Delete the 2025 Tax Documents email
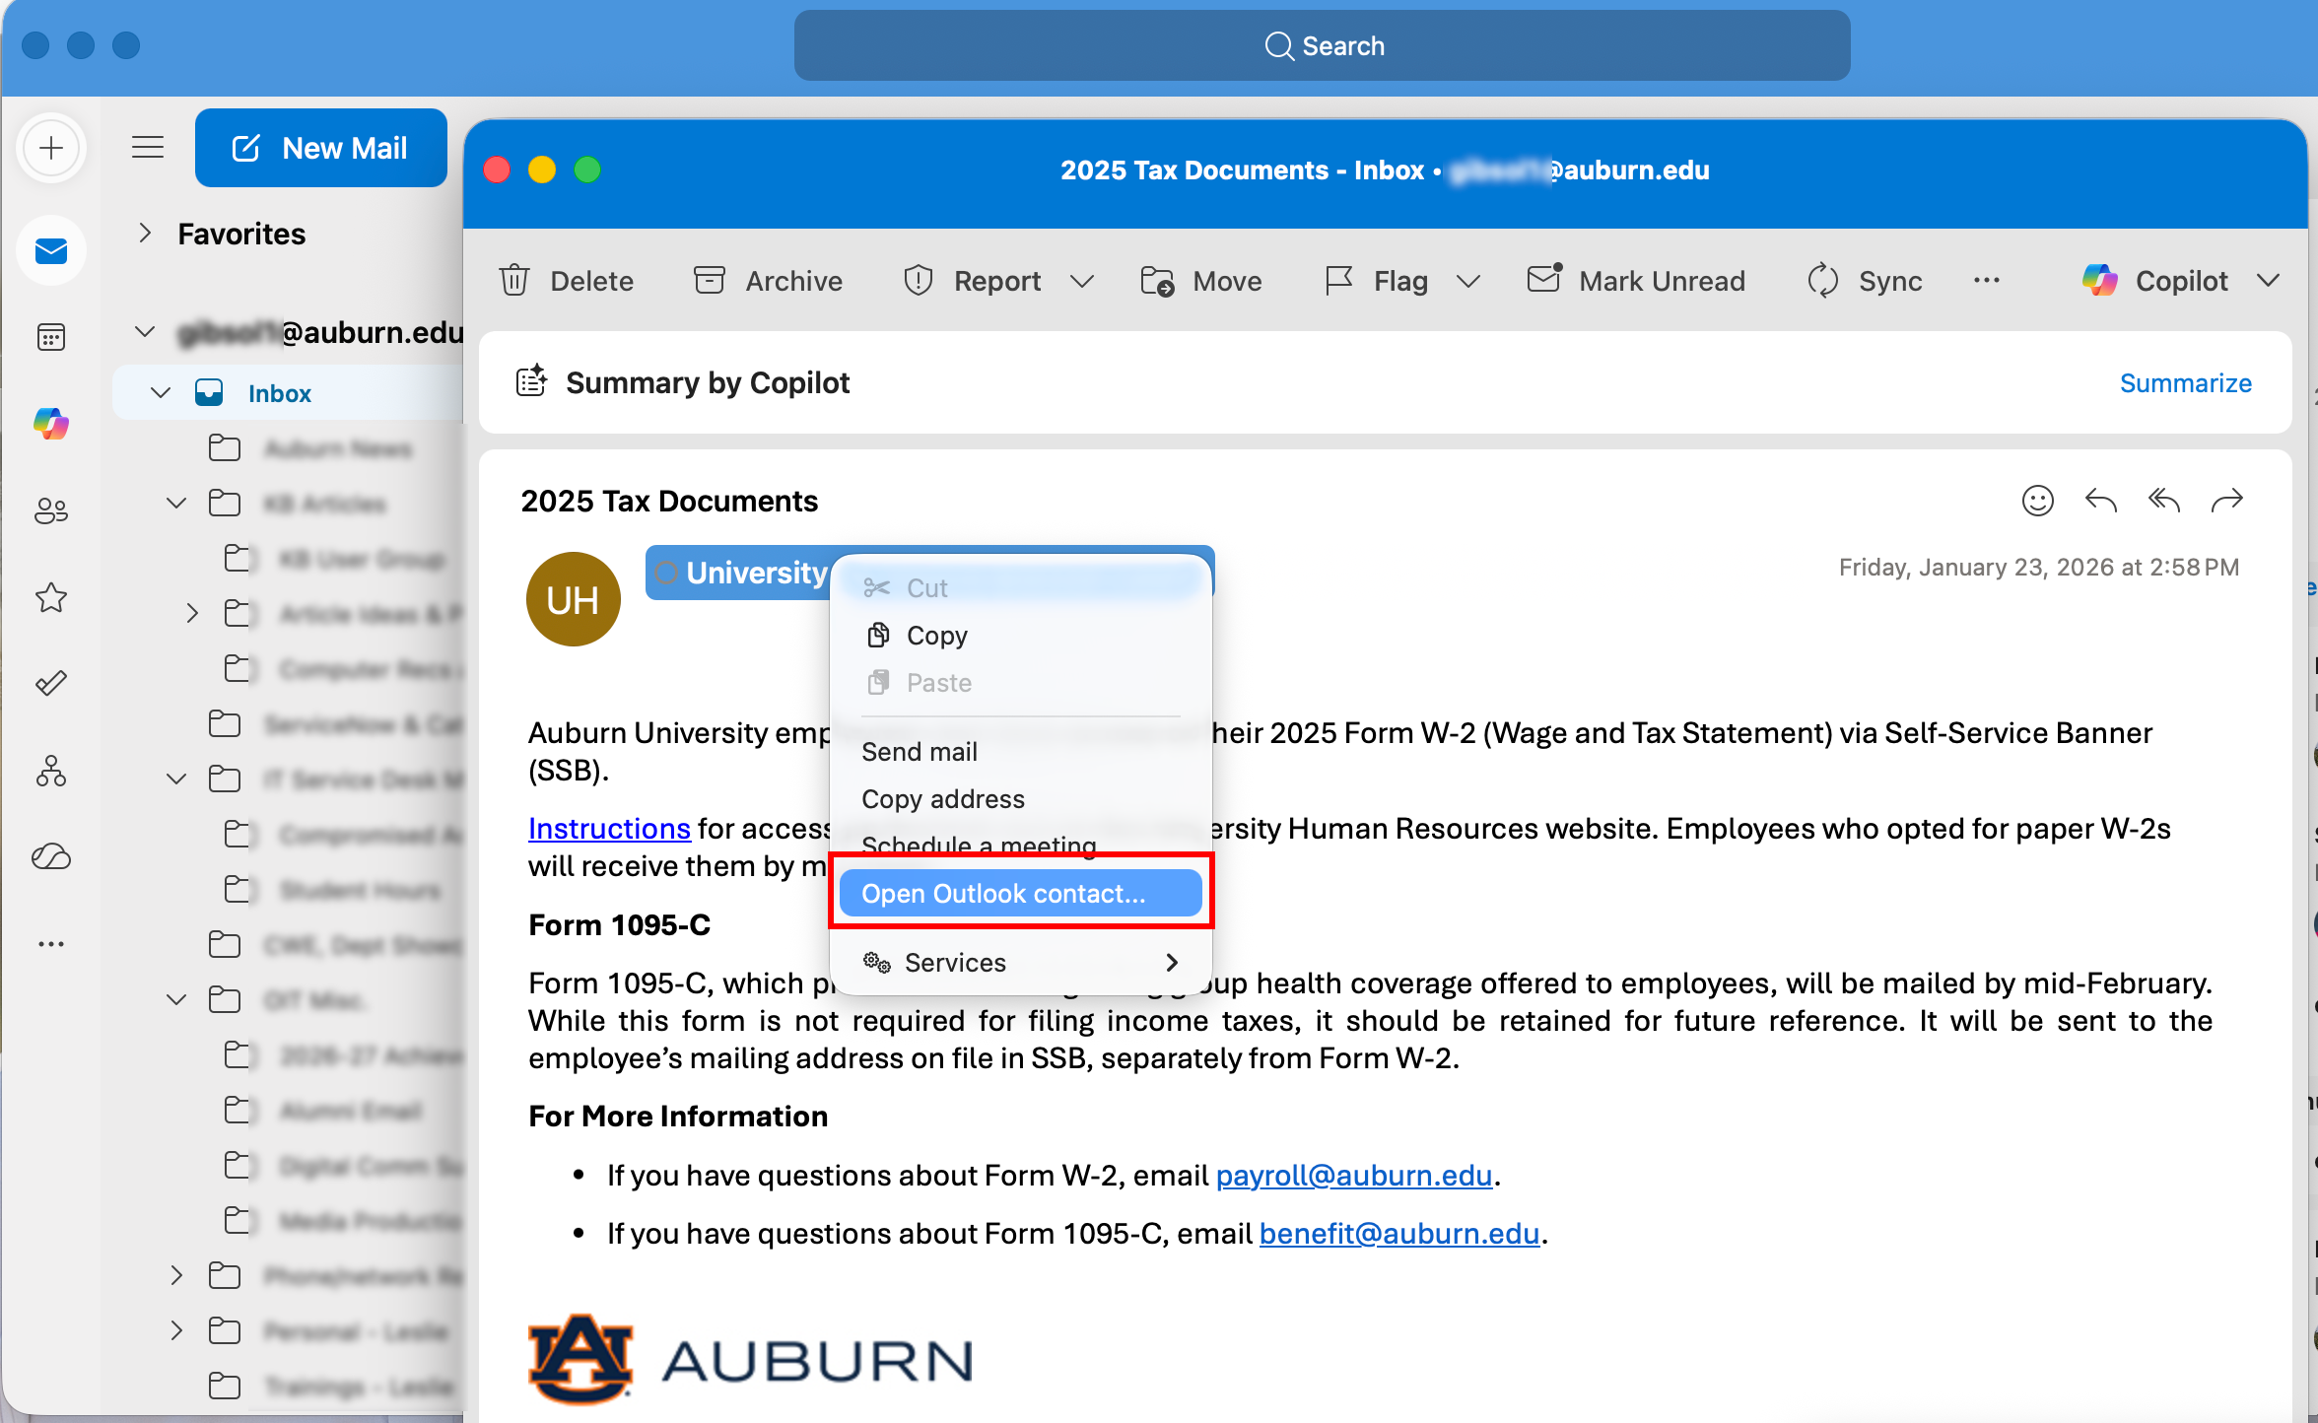Viewport: 2318px width, 1423px height. [567, 281]
